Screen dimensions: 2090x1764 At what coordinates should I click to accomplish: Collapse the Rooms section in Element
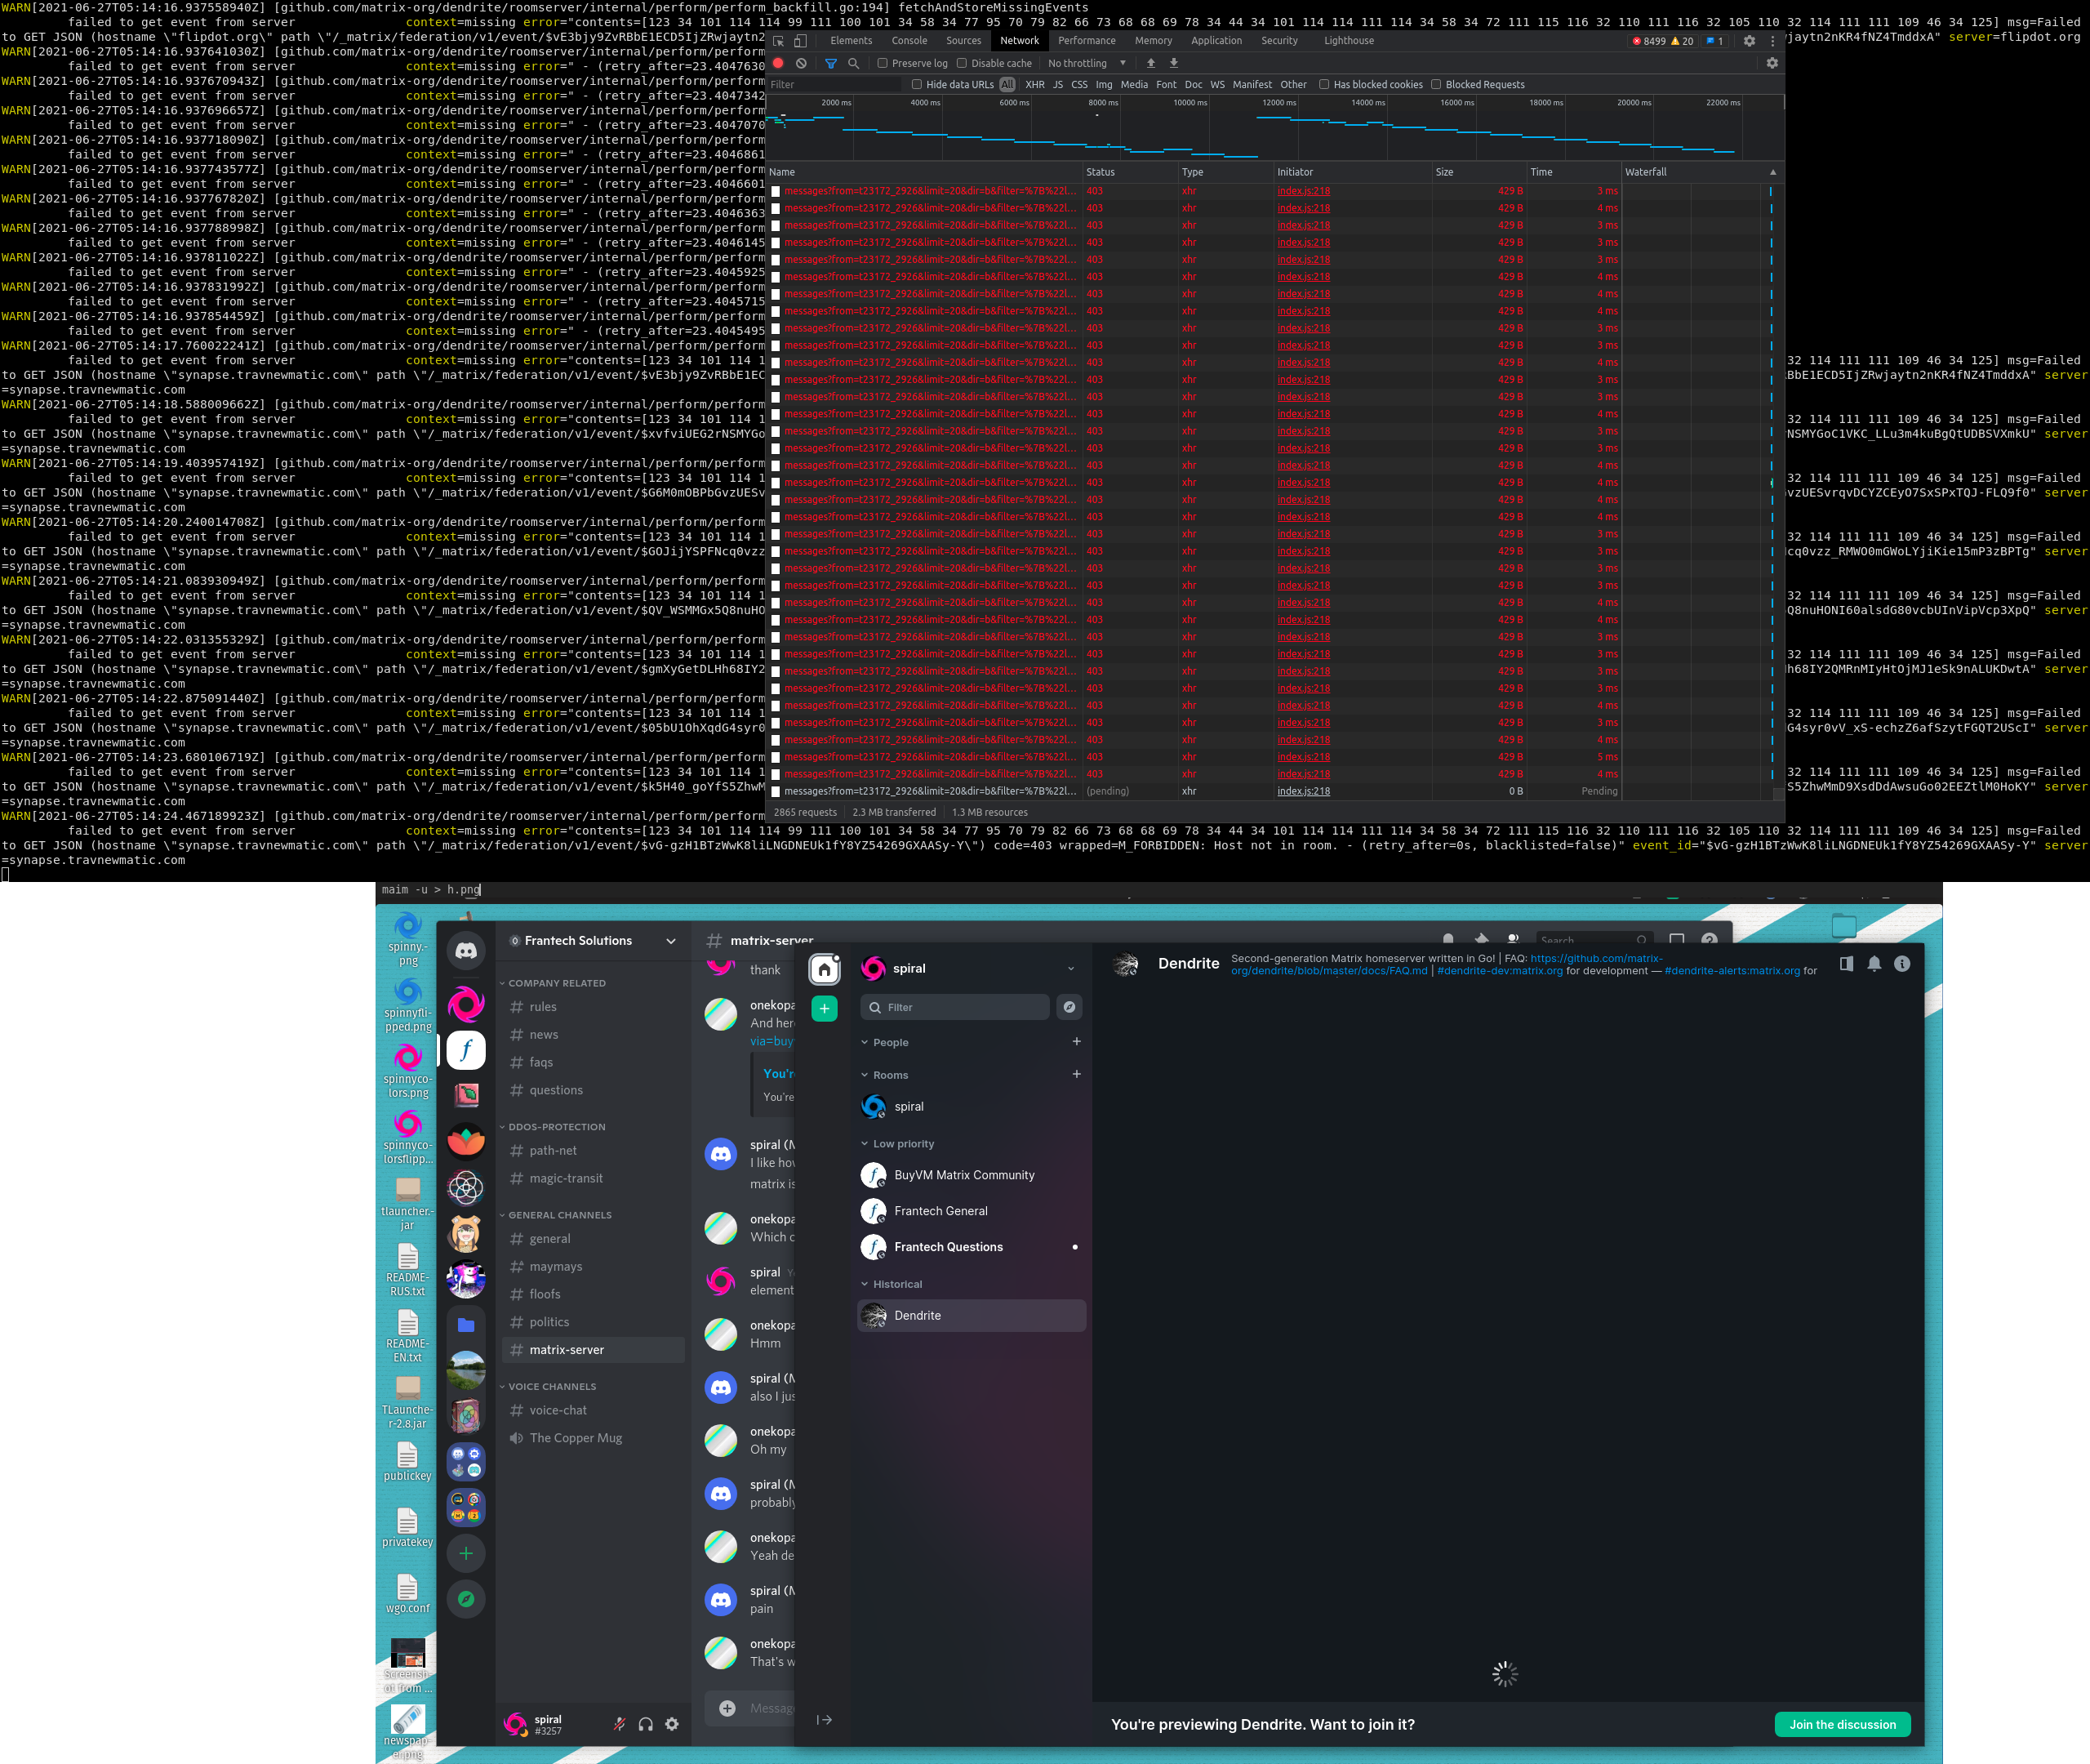865,1075
